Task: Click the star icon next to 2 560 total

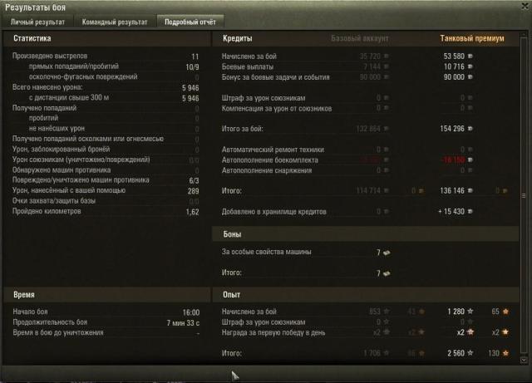Action: pos(470,353)
